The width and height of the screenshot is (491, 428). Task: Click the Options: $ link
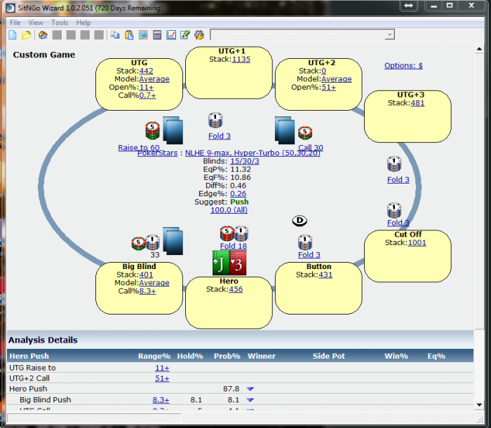click(x=403, y=66)
